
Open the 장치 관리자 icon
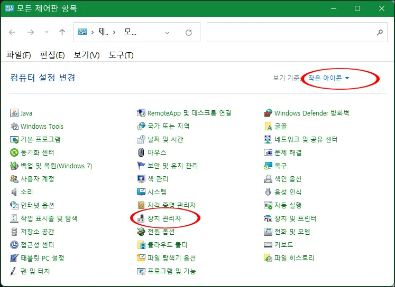pyautogui.click(x=141, y=218)
